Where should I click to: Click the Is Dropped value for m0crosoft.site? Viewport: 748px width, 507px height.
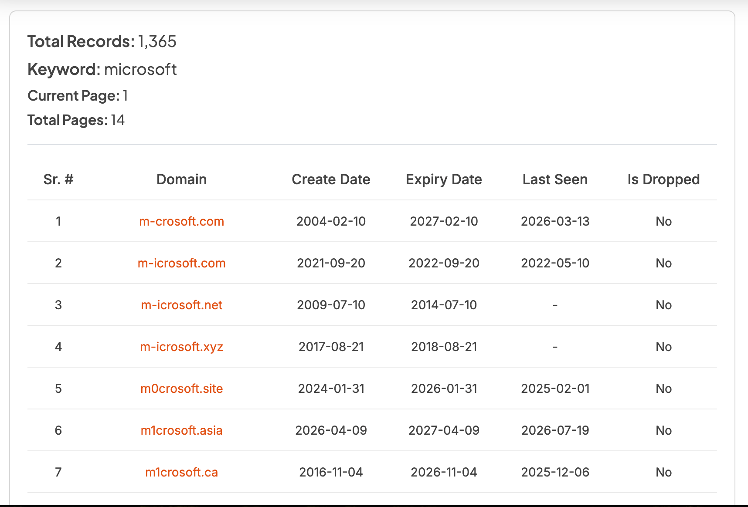click(663, 389)
